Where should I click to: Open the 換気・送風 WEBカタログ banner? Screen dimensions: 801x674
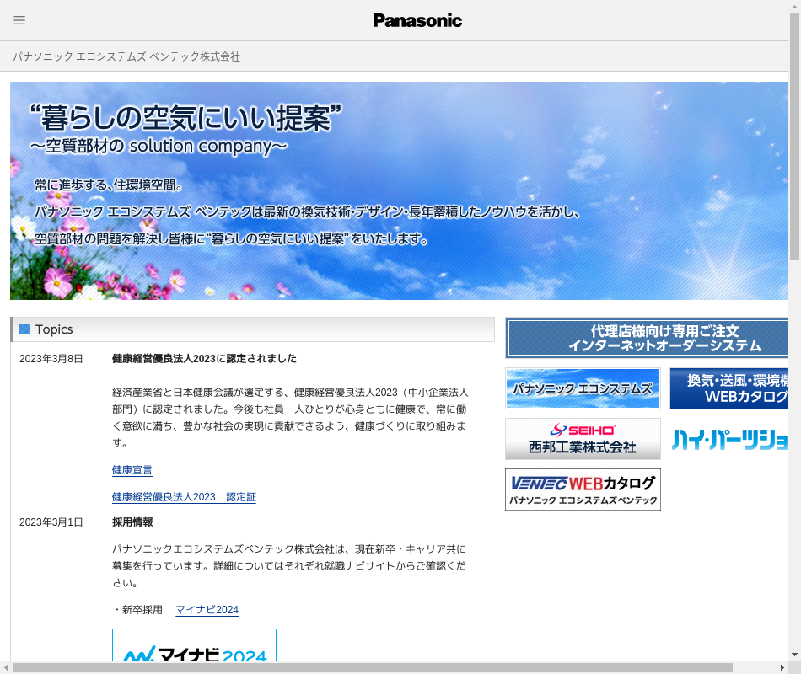[x=730, y=388]
